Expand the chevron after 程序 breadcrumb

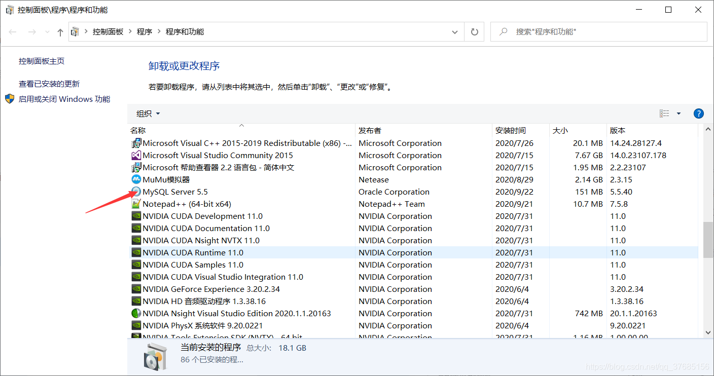click(x=159, y=32)
